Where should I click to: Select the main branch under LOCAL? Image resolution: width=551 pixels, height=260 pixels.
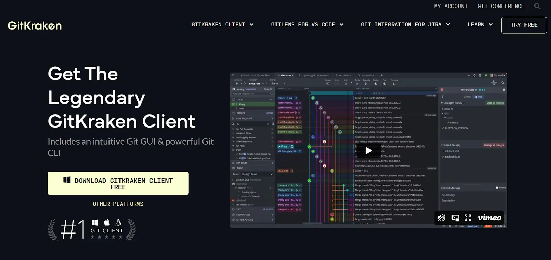click(241, 109)
